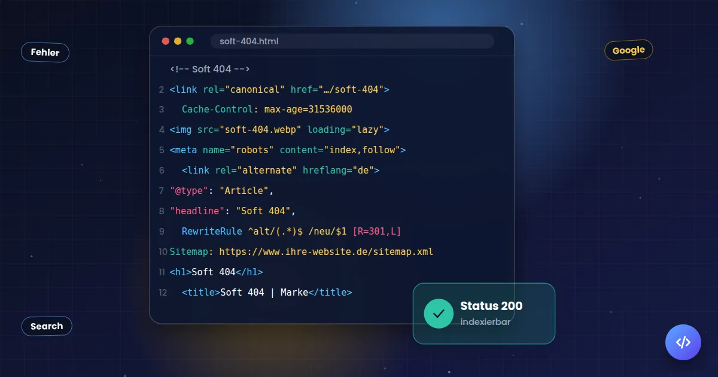
Task: Click the hreflang="de" alternate link line
Action: coord(281,171)
